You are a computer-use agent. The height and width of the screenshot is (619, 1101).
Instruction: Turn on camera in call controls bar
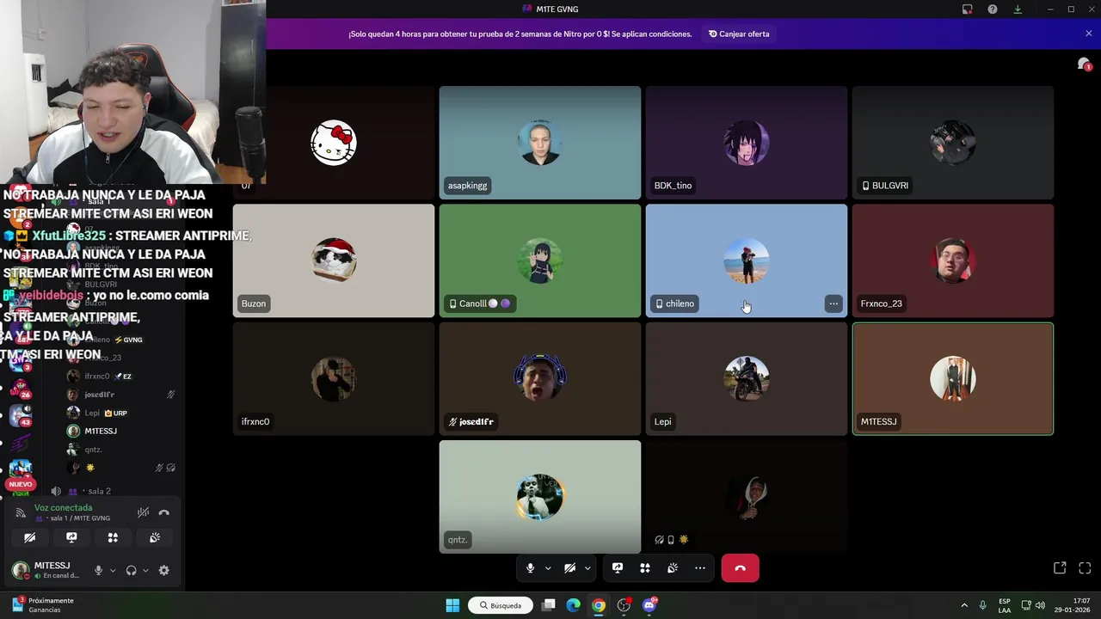(569, 568)
